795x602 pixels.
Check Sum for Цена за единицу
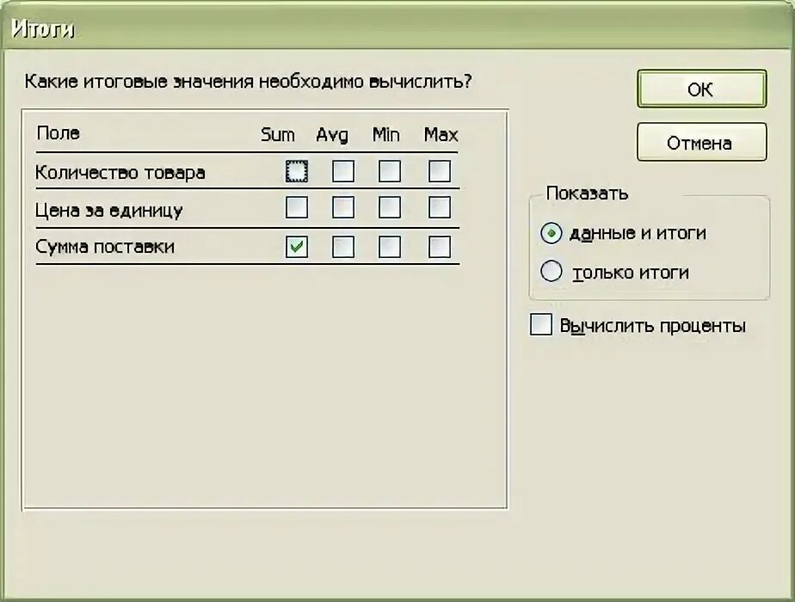(x=297, y=207)
